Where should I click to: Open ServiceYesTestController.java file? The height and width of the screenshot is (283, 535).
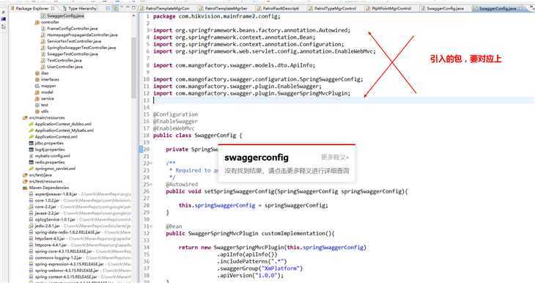coord(71,41)
